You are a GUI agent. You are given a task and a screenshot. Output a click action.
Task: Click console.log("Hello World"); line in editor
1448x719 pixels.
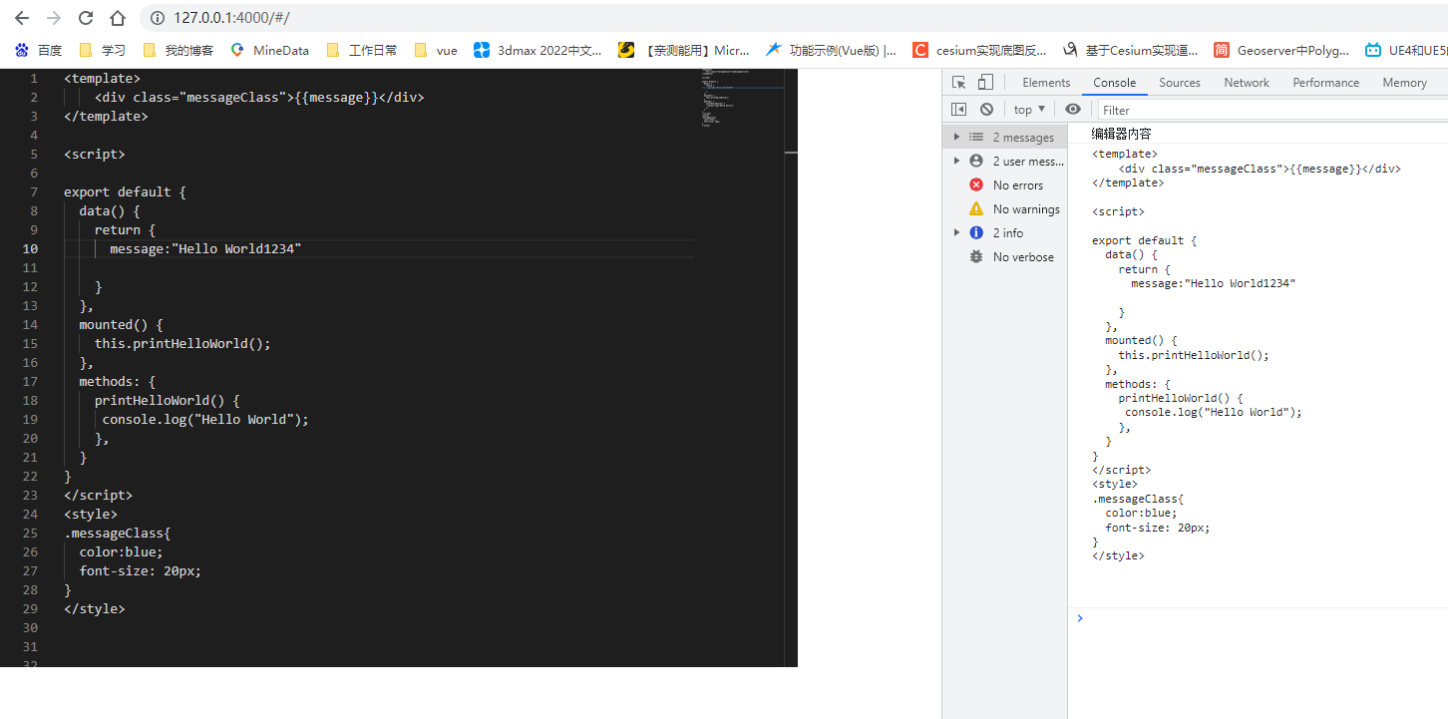coord(205,419)
